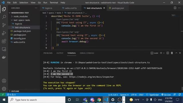Screen dimensions: 183x103
Task: Open notifications bell in status bar
Action: click(180, 95)
